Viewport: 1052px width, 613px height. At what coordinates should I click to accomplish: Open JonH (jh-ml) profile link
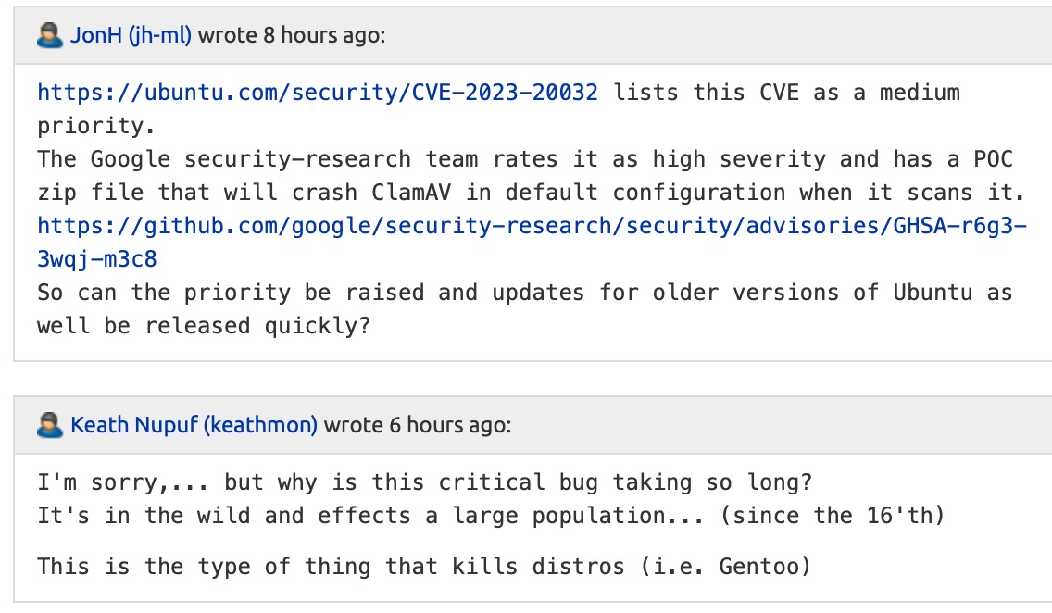(131, 36)
